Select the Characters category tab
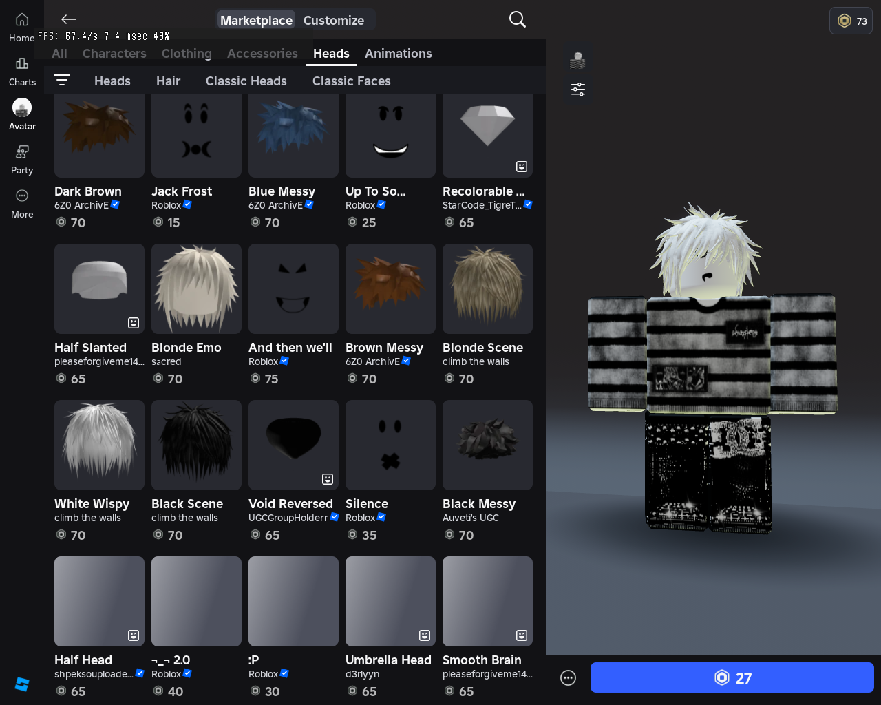The image size is (881, 705). (x=114, y=53)
